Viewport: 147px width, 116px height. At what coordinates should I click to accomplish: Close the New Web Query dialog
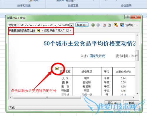[x=136, y=17]
